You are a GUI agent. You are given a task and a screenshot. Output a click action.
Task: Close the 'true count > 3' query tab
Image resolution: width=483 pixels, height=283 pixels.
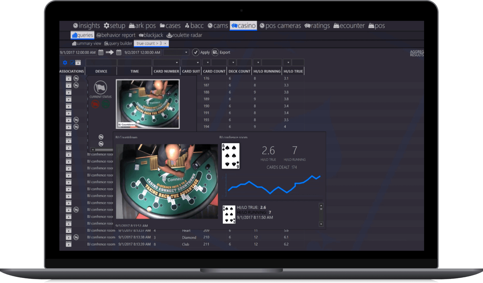[165, 44]
